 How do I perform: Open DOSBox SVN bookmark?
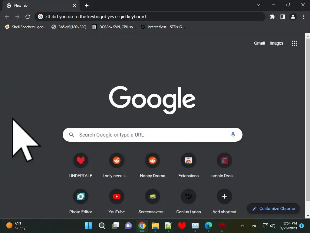coord(114,27)
